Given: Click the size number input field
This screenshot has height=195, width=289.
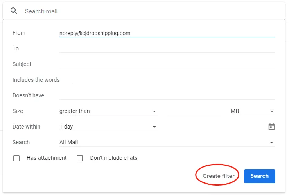Looking at the screenshot, I should coord(194,111).
